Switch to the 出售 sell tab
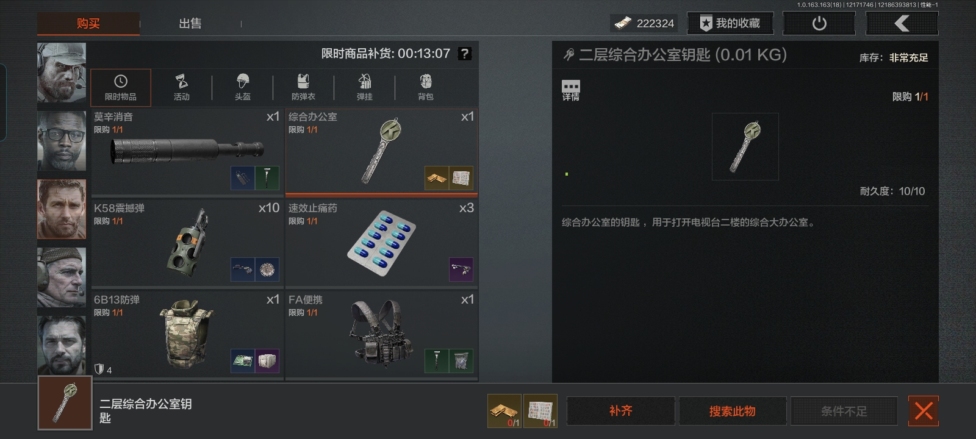Screen dimensions: 976x439 pyautogui.click(x=190, y=24)
